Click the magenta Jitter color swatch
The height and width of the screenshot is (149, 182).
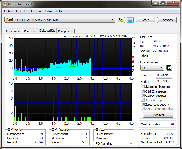click(x=97, y=130)
